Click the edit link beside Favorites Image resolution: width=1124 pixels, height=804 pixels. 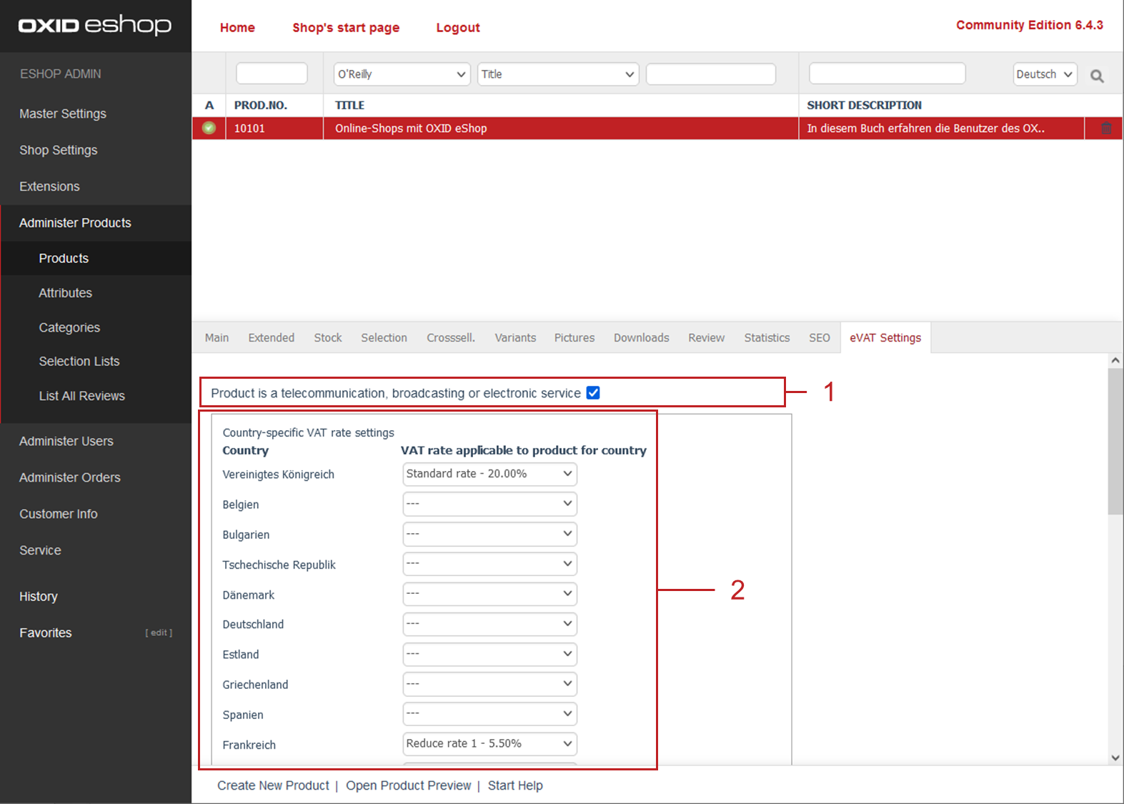point(159,632)
